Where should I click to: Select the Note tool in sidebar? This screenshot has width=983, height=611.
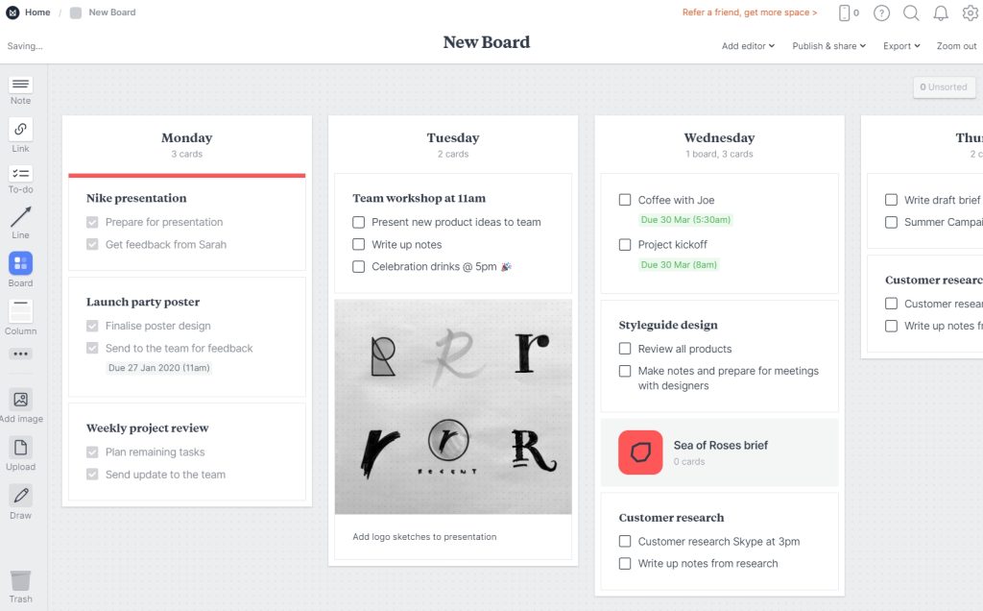[x=21, y=90]
